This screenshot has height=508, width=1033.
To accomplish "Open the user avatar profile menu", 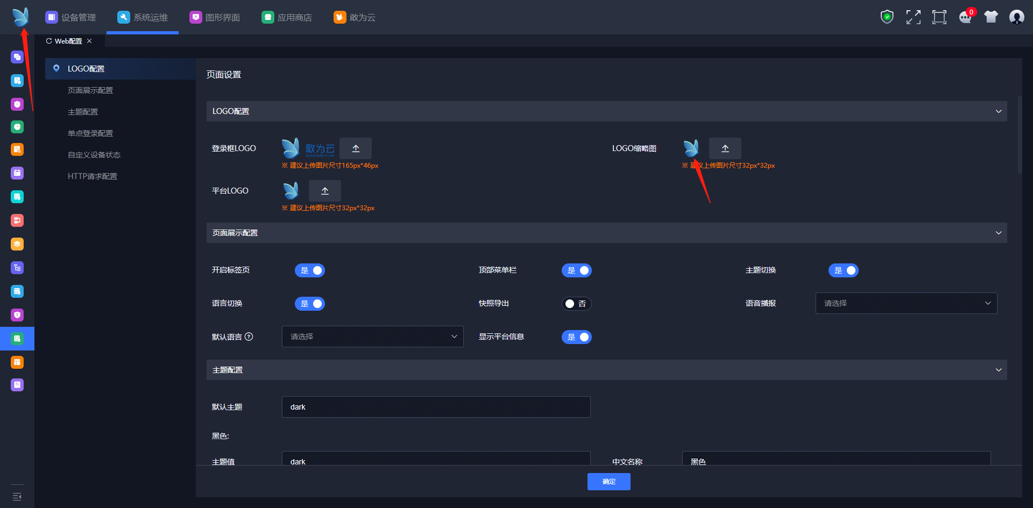I will tap(1016, 17).
